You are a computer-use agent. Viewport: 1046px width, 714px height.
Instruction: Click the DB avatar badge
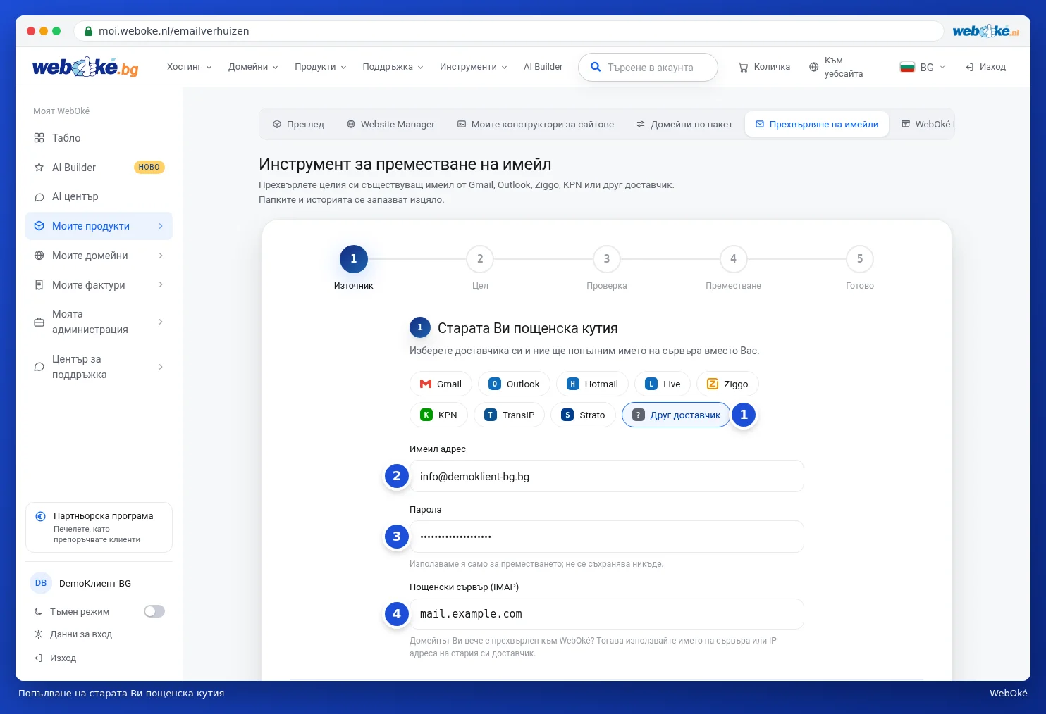[41, 583]
